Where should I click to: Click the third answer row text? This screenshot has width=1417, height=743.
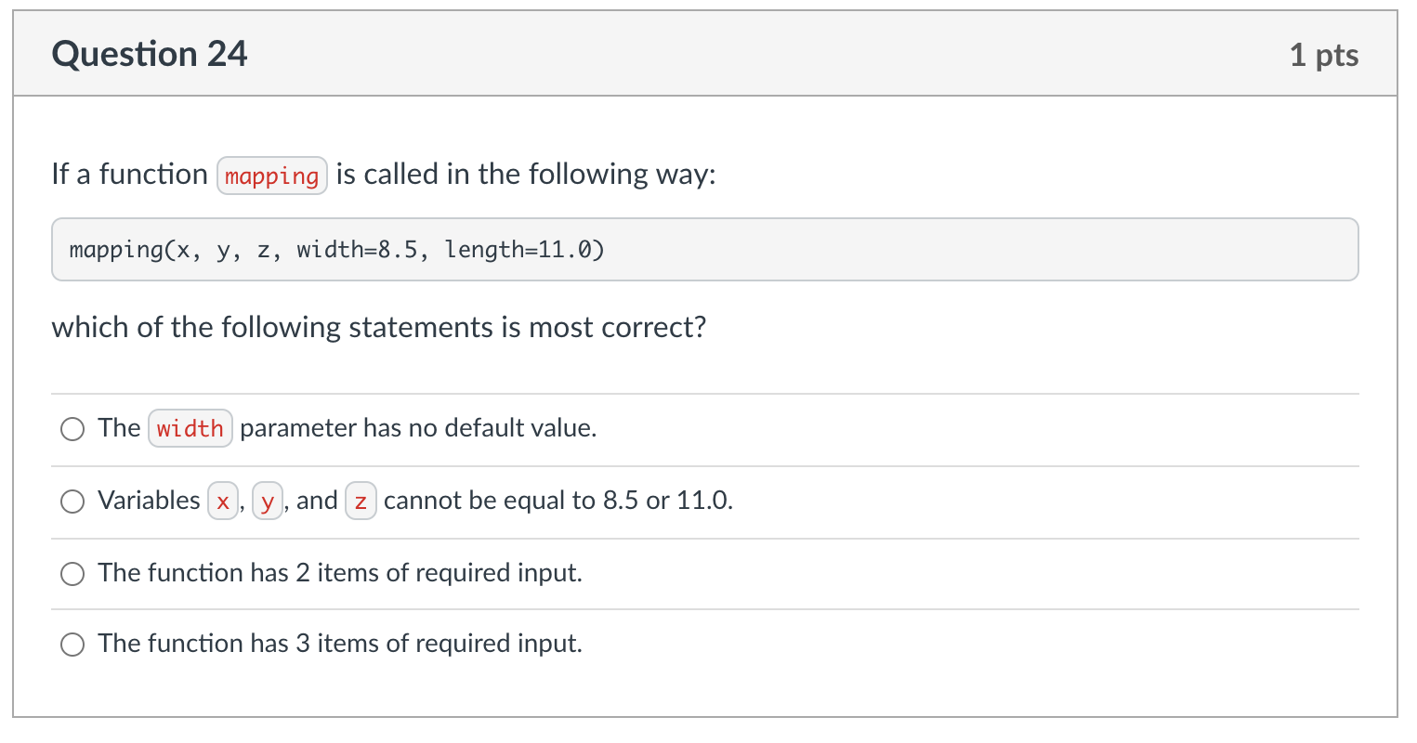coord(339,573)
